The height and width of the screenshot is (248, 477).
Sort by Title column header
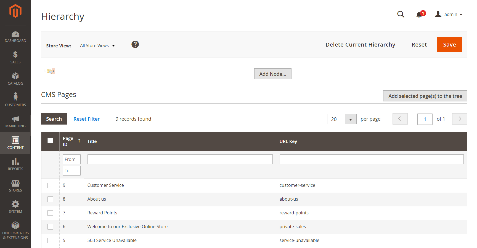pyautogui.click(x=180, y=141)
